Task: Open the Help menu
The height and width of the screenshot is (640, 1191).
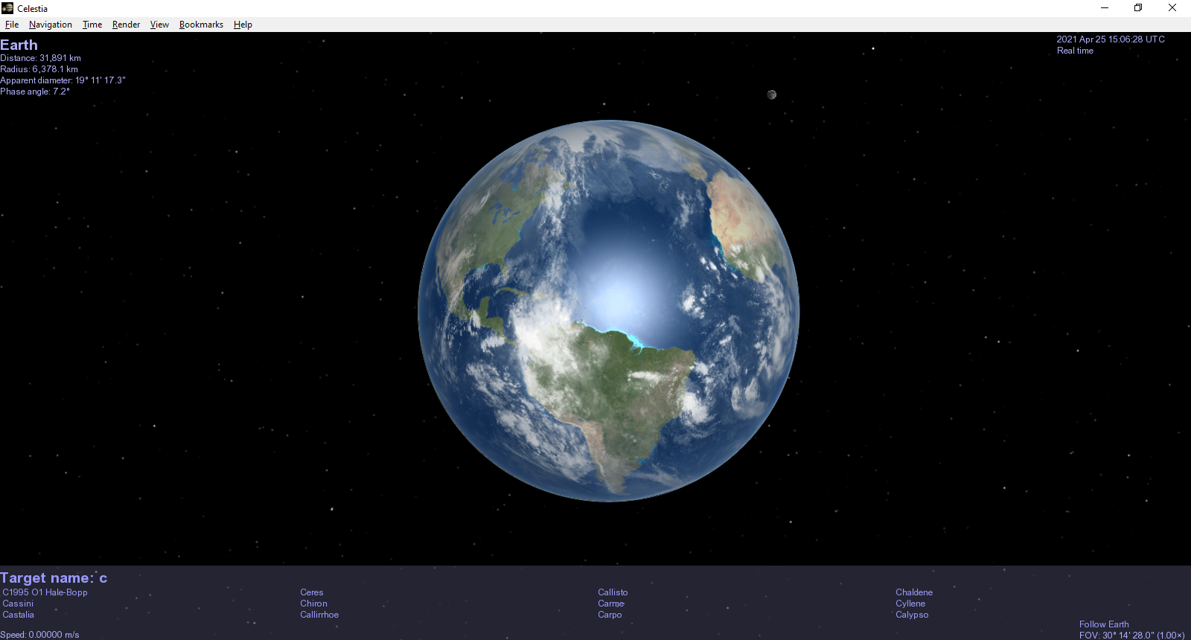Action: point(243,25)
